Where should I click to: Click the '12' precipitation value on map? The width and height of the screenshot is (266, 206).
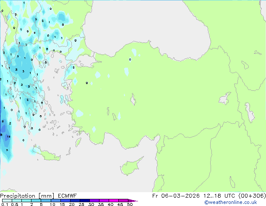9,137
